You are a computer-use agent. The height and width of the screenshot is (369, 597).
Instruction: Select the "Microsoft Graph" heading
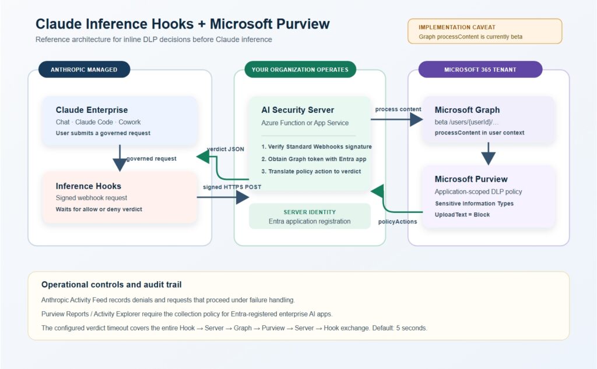pyautogui.click(x=467, y=110)
